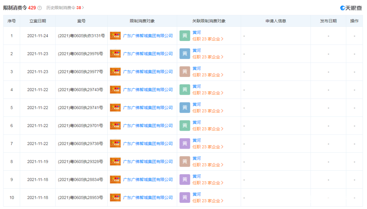Open 黄河 name link in row 执29743号
The height and width of the screenshot is (209, 367).
coord(197,86)
